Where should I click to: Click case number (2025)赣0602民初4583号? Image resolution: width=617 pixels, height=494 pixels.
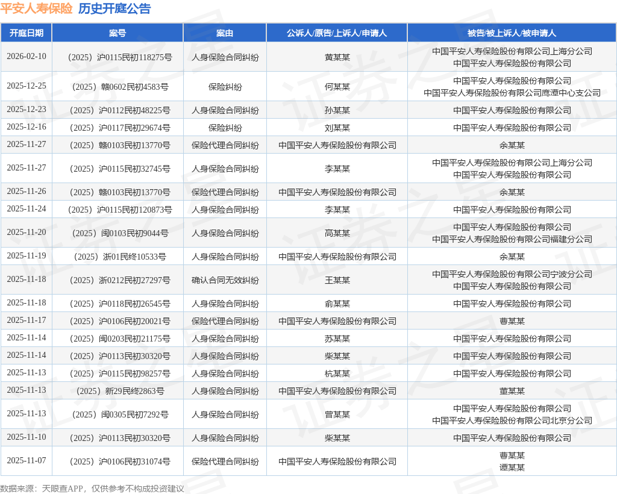coord(120,87)
